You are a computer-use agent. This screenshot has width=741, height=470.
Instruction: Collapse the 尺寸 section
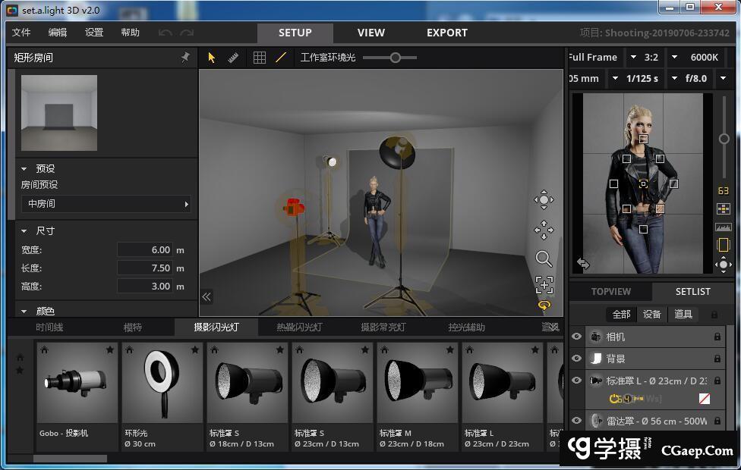click(24, 230)
